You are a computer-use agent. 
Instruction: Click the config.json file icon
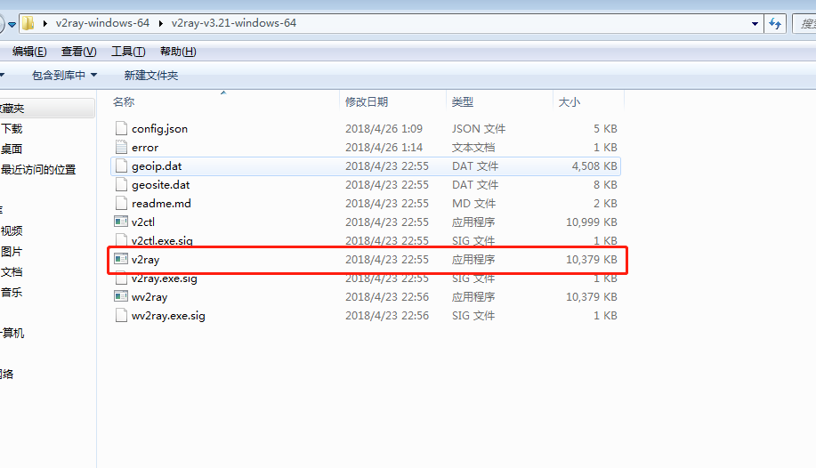tap(121, 129)
